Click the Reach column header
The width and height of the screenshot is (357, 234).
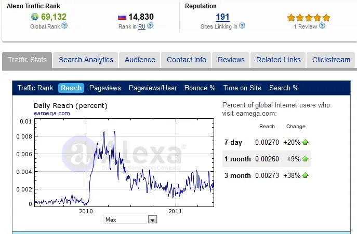click(x=267, y=127)
